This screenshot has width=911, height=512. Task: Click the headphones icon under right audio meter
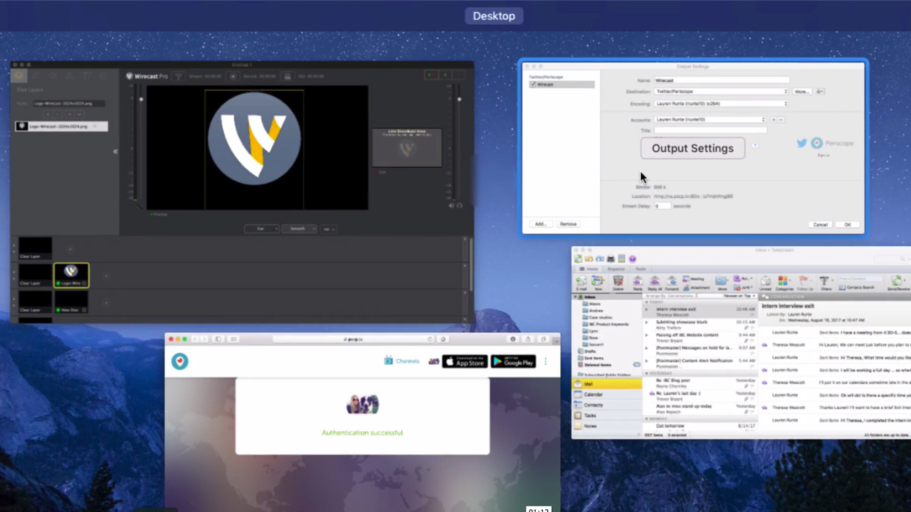pyautogui.click(x=459, y=206)
